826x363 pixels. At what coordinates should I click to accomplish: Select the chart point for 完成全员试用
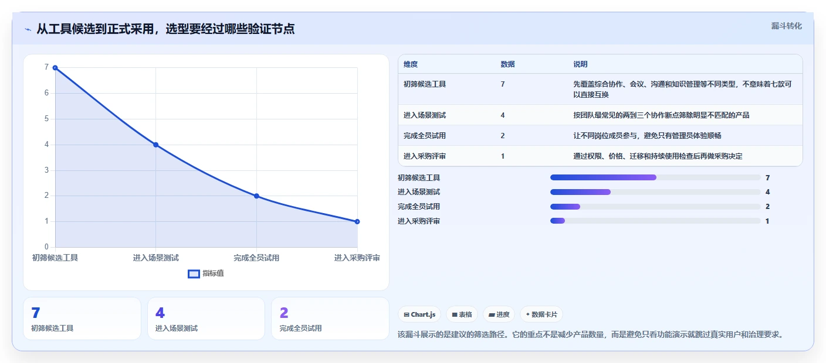point(256,196)
